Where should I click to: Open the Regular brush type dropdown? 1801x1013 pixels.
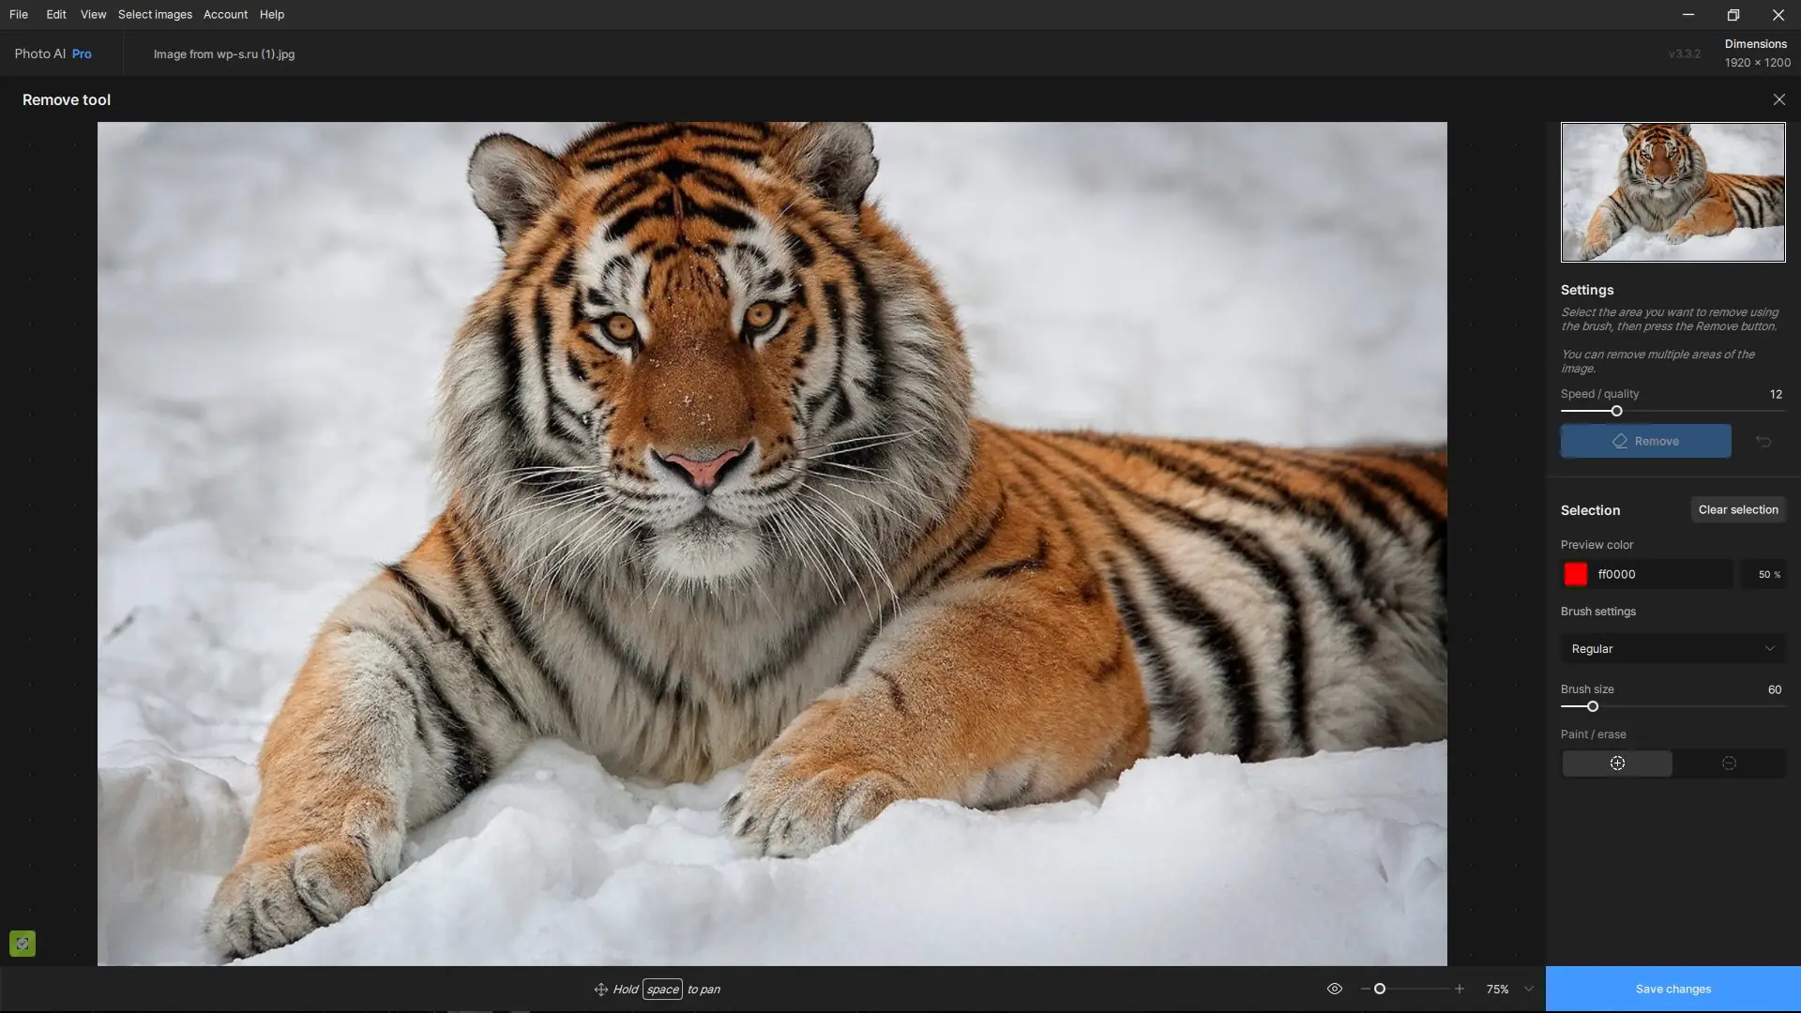coord(1672,649)
